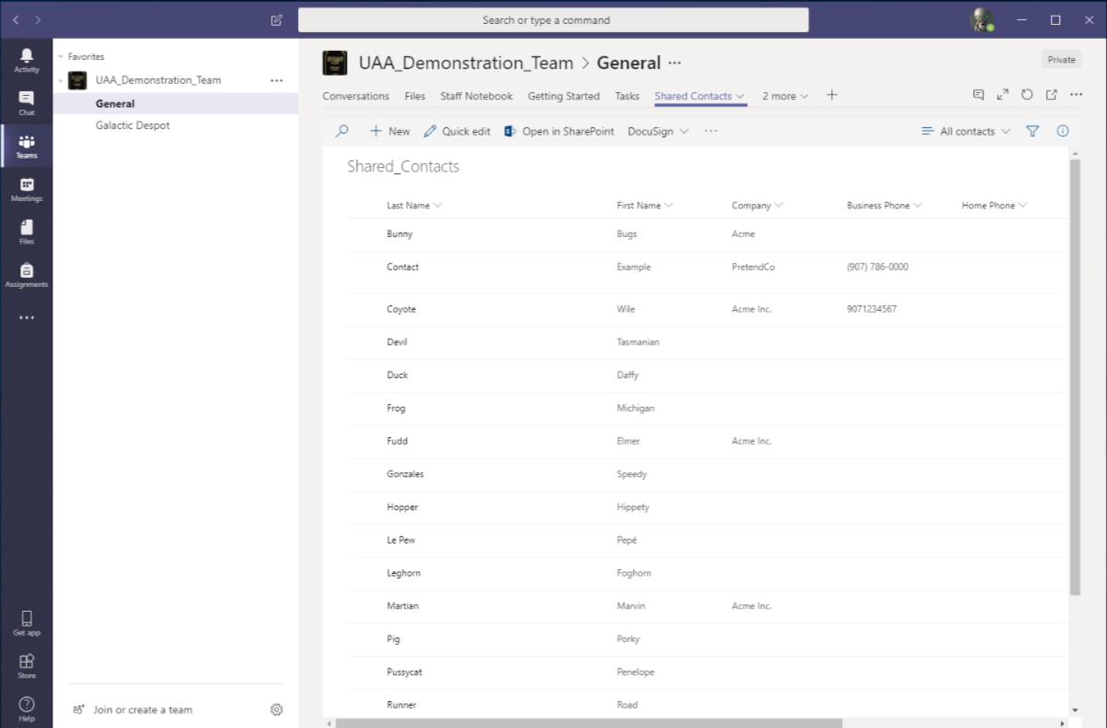This screenshot has width=1107, height=728.
Task: Open the filter pane funnel icon
Action: coord(1032,131)
